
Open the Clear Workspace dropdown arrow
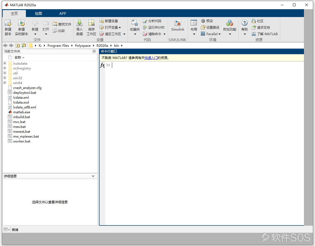coord(124,34)
